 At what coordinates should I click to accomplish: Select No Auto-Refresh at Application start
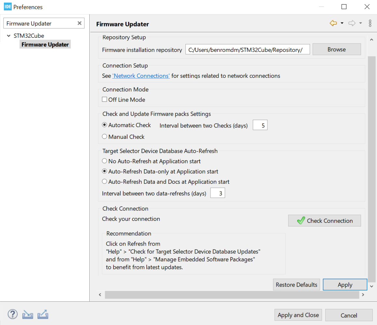pyautogui.click(x=105, y=161)
